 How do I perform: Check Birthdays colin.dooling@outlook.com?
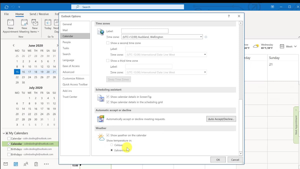click(9, 149)
